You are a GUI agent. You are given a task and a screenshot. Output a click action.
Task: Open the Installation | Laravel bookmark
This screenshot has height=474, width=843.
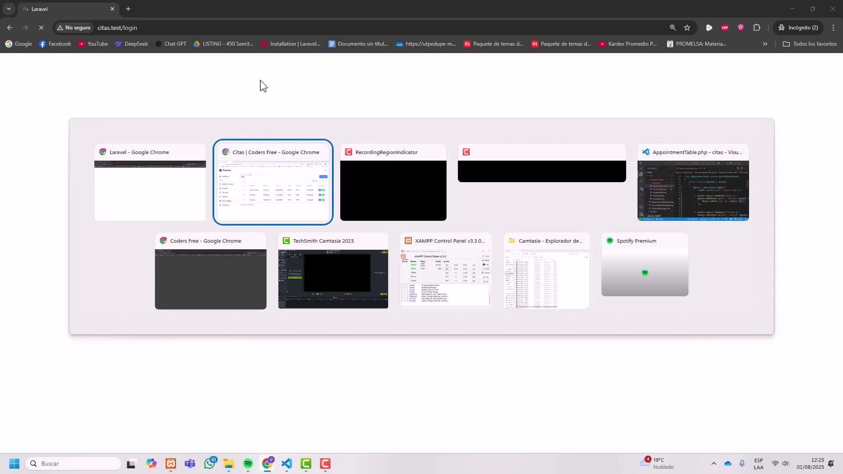point(291,44)
